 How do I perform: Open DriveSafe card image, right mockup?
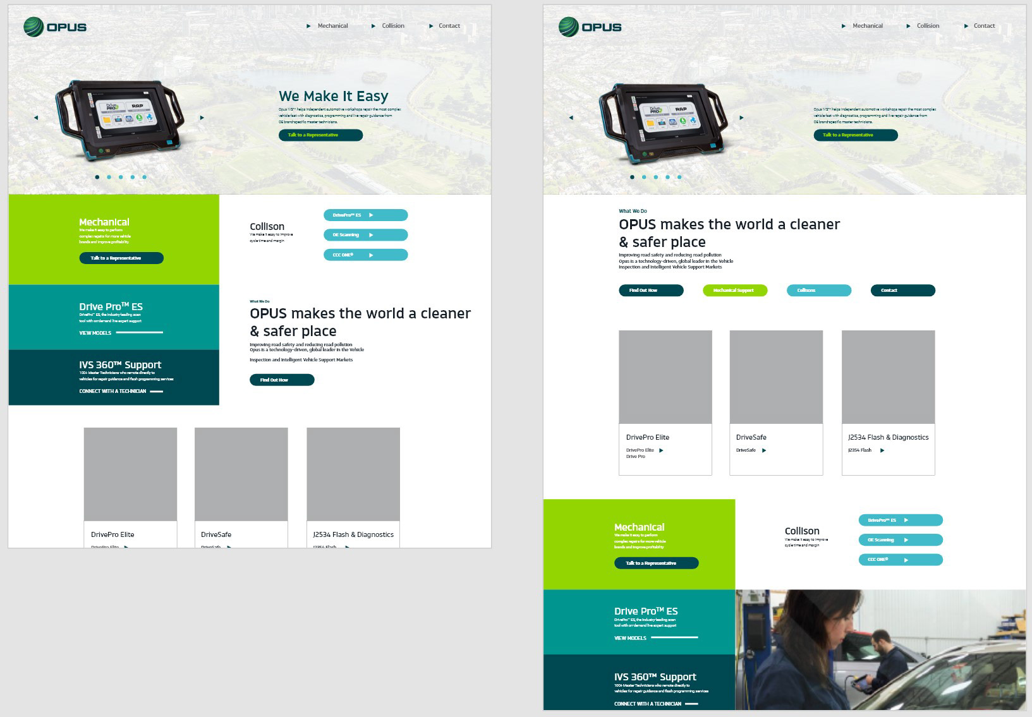776,377
